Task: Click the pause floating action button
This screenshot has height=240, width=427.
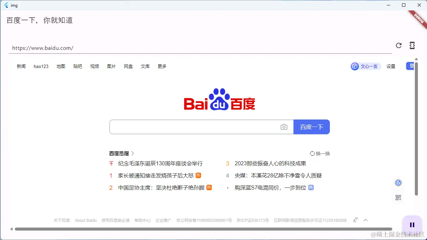Action: pos(412,225)
